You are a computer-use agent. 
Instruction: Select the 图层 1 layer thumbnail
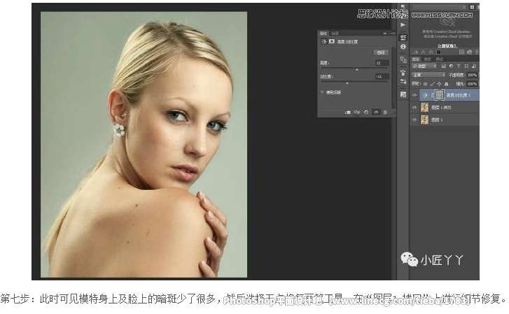click(x=424, y=120)
